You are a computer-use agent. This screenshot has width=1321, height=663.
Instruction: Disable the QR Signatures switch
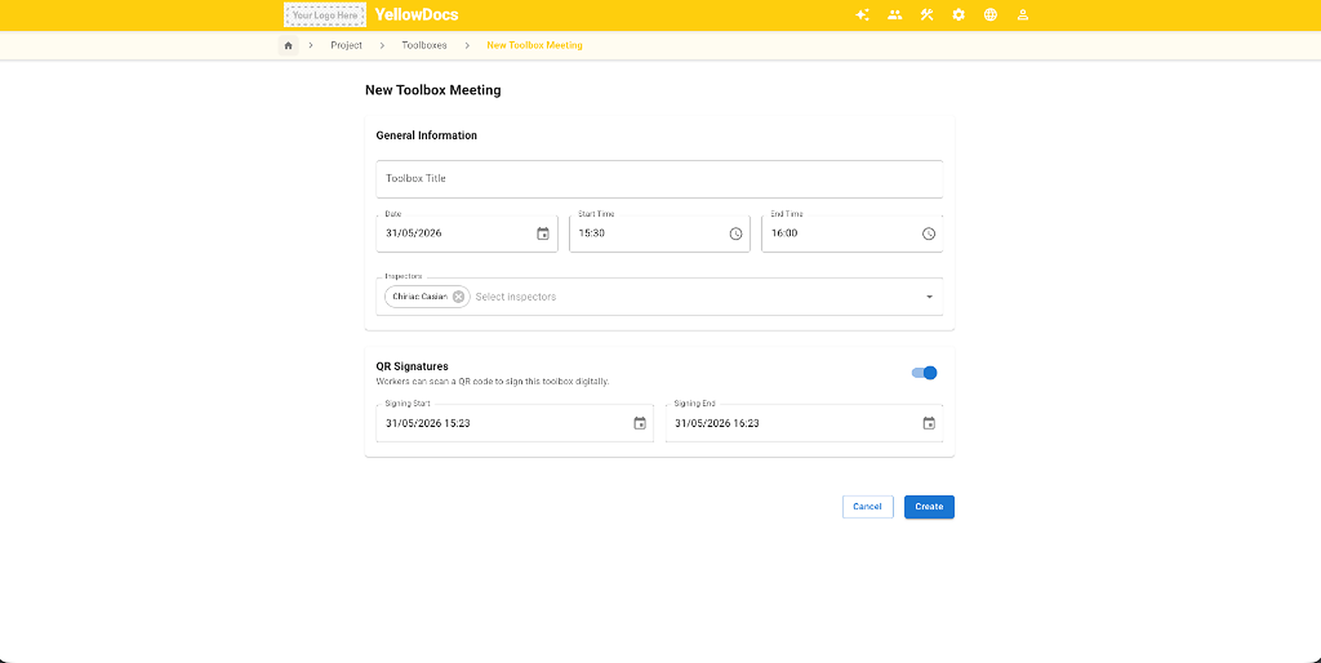pyautogui.click(x=924, y=373)
